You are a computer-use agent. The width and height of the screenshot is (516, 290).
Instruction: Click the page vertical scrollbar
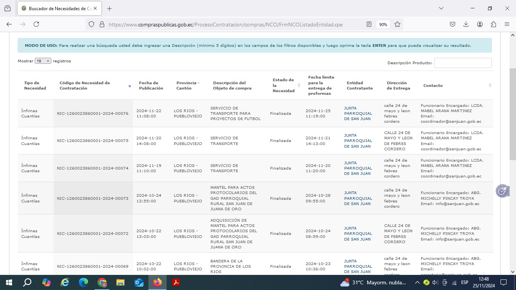click(x=513, y=113)
